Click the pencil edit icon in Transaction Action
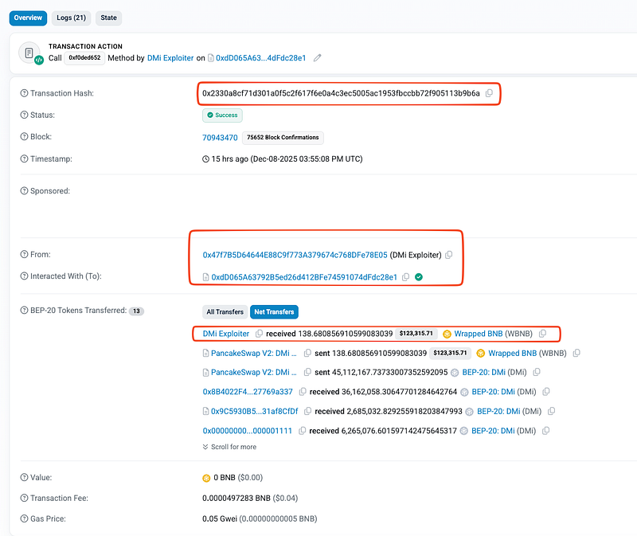 (318, 58)
